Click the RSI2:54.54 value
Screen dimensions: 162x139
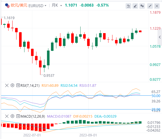coord(69,86)
